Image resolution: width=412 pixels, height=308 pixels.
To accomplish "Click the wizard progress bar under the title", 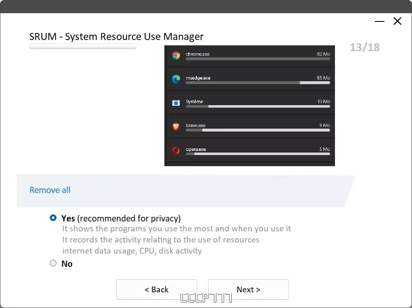I will [x=82, y=46].
